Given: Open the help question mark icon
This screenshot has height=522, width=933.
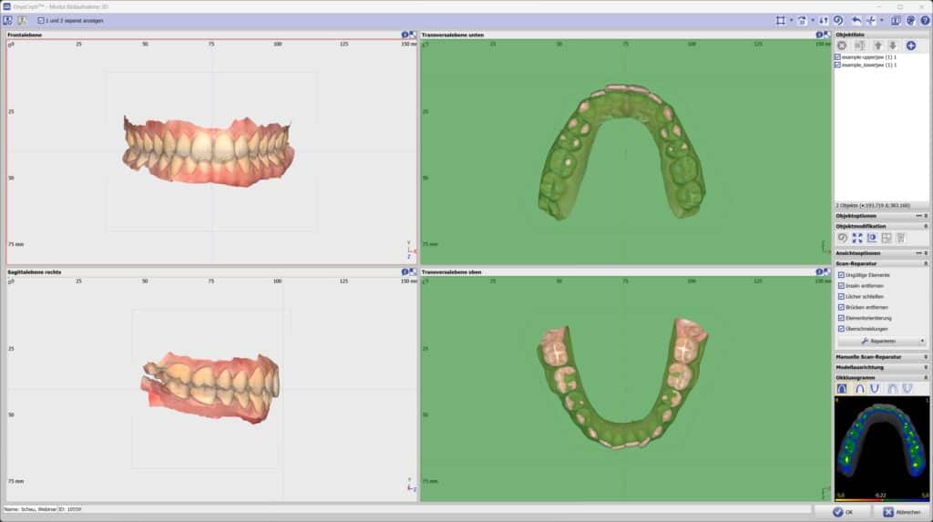Looking at the screenshot, I should (924, 20).
